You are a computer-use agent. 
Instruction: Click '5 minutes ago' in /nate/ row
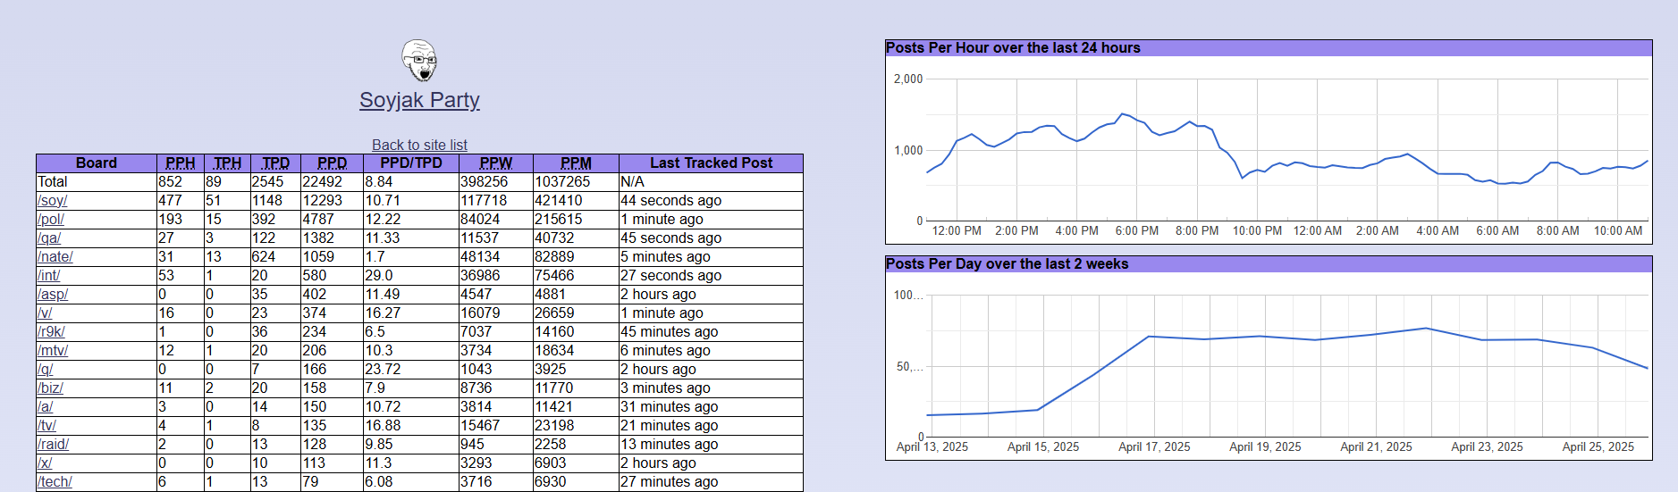[665, 257]
